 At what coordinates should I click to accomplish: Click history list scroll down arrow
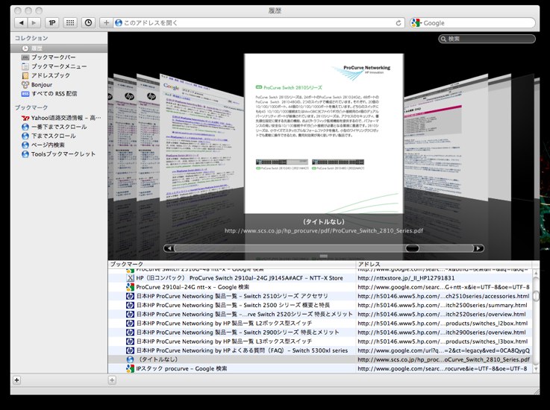click(536, 369)
